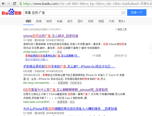Screen dimensions: 152x116
Task: Reload the page with refresh icon
Action: (x=14, y=4)
